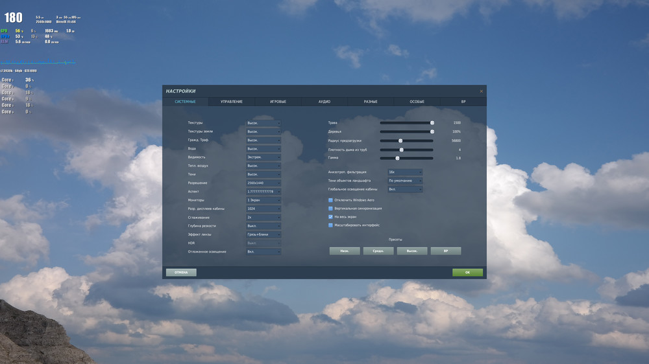Click the Отмена button
The height and width of the screenshot is (364, 649).
click(x=181, y=272)
